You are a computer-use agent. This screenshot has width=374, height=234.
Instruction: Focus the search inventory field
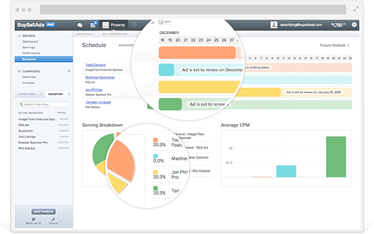43,104
